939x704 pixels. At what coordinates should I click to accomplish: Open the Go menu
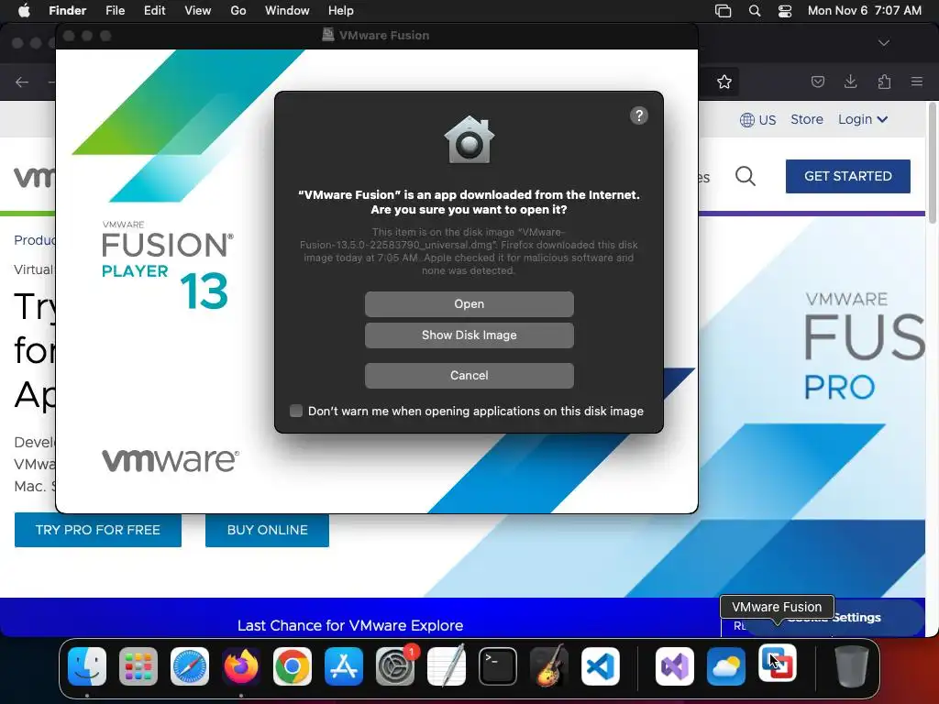coord(238,11)
